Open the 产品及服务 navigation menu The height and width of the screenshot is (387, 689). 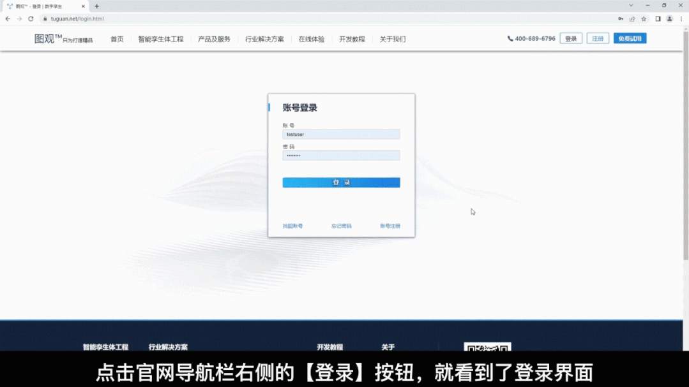click(214, 39)
